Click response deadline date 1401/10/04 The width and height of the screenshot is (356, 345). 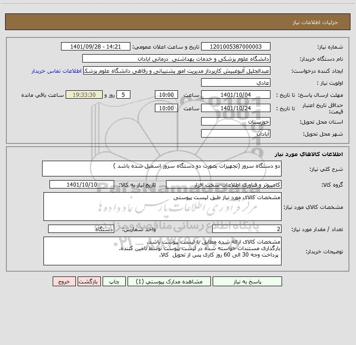(236, 94)
